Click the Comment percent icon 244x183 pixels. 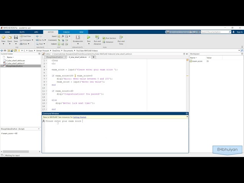pyautogui.click(x=59, y=40)
